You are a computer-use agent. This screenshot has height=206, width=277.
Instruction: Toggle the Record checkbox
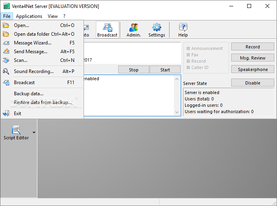coord(188,61)
